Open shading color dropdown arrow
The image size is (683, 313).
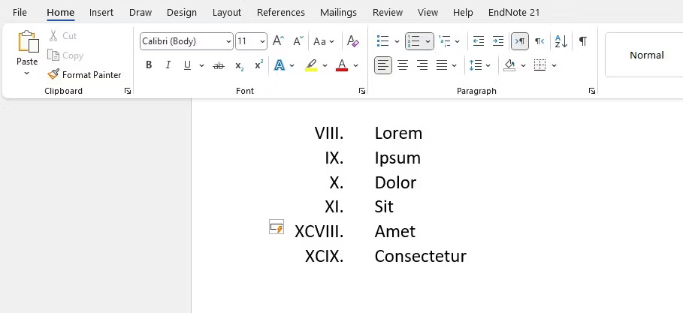coord(523,66)
